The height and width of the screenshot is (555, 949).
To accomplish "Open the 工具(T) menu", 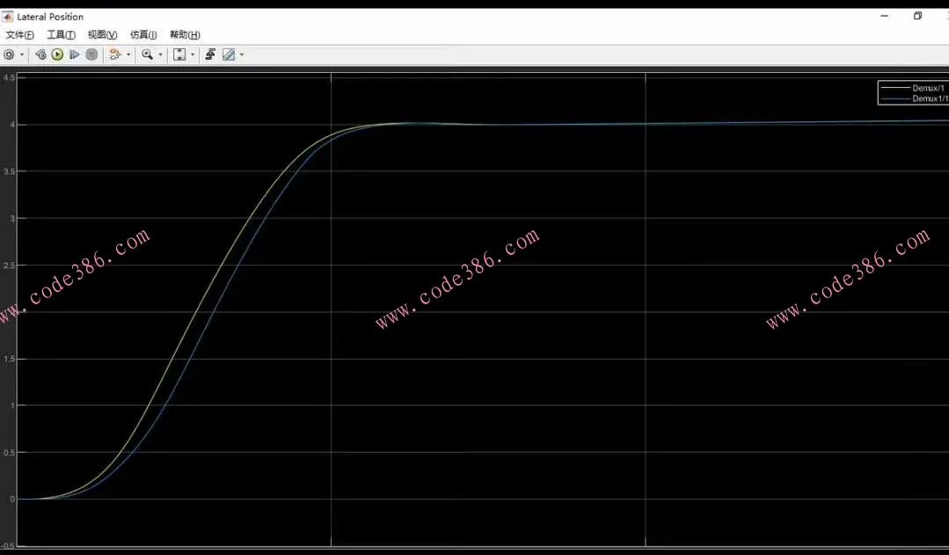I will 61,35.
